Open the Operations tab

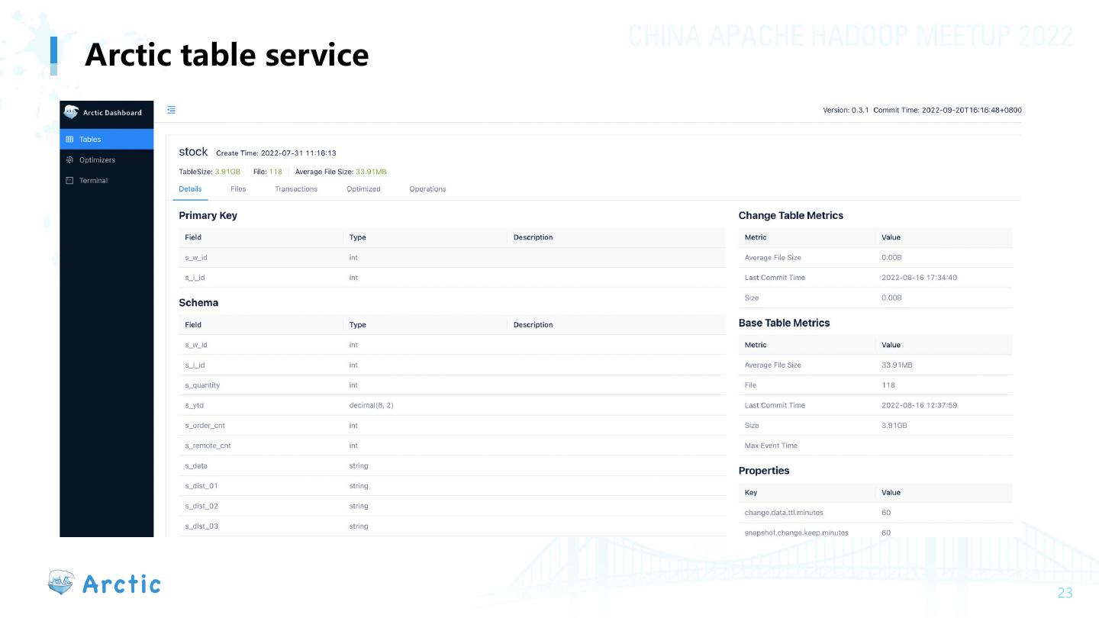pos(427,189)
